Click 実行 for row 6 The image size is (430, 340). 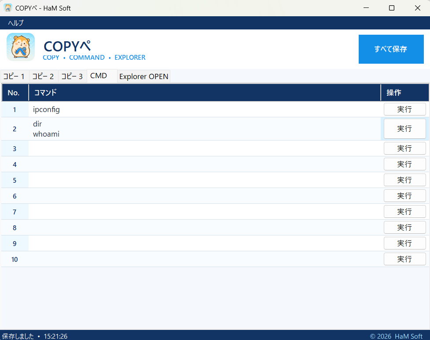(404, 196)
